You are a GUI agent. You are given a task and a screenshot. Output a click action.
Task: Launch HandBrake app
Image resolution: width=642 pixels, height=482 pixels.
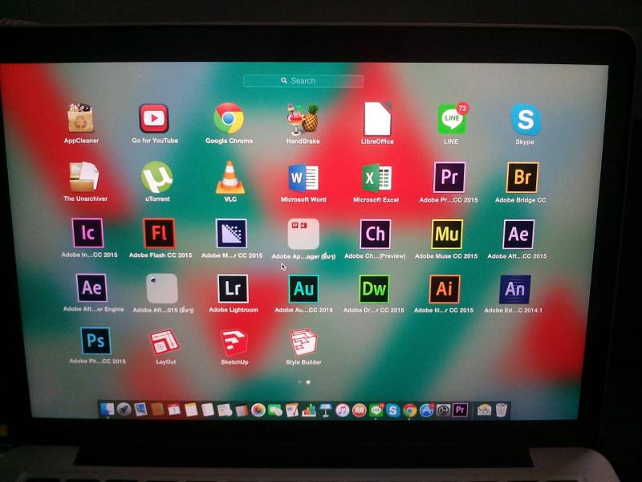coord(303,119)
